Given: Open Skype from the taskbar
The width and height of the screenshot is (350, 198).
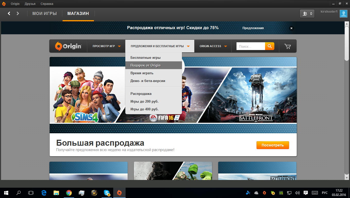Looking at the screenshot, I should coord(107,193).
